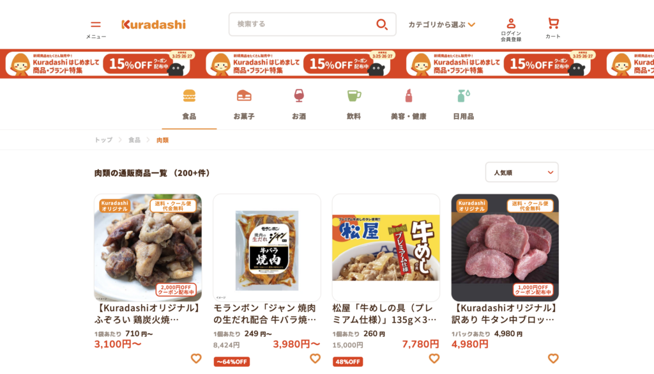The image size is (654, 374).
Task: Click the ログイン 会員登録 person icon
Action: tap(511, 23)
